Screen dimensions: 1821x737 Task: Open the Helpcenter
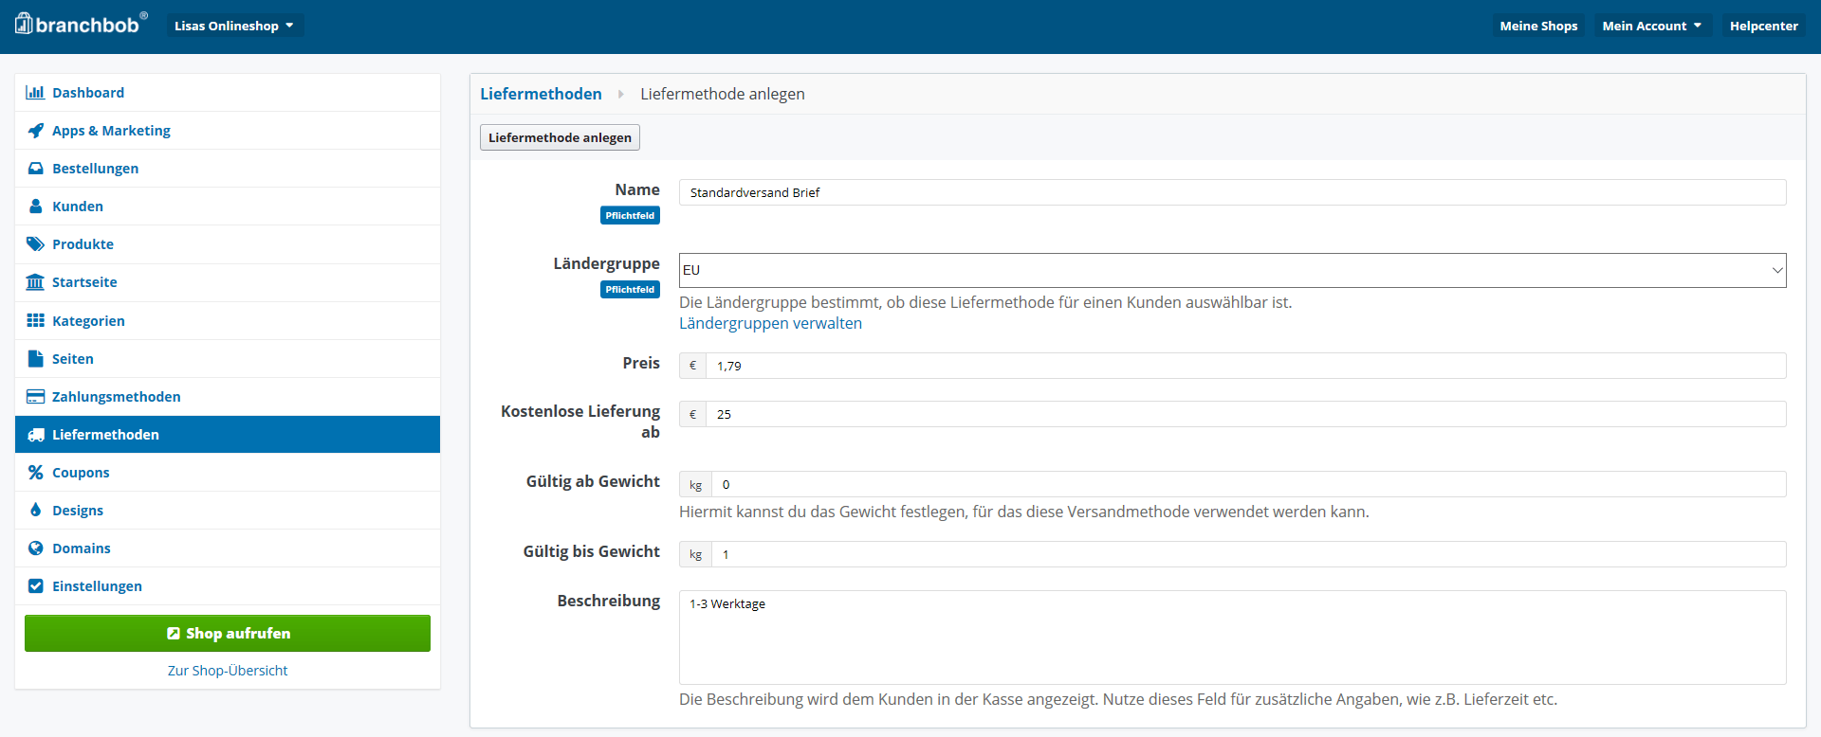pos(1763,26)
